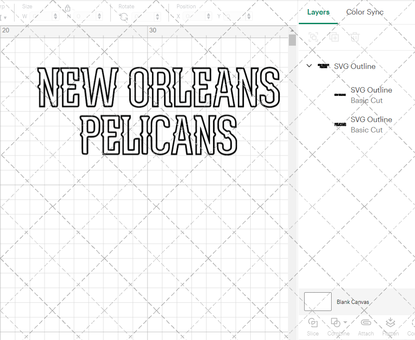This screenshot has width=415, height=340.
Task: Click the Slice tool icon
Action: (313, 323)
